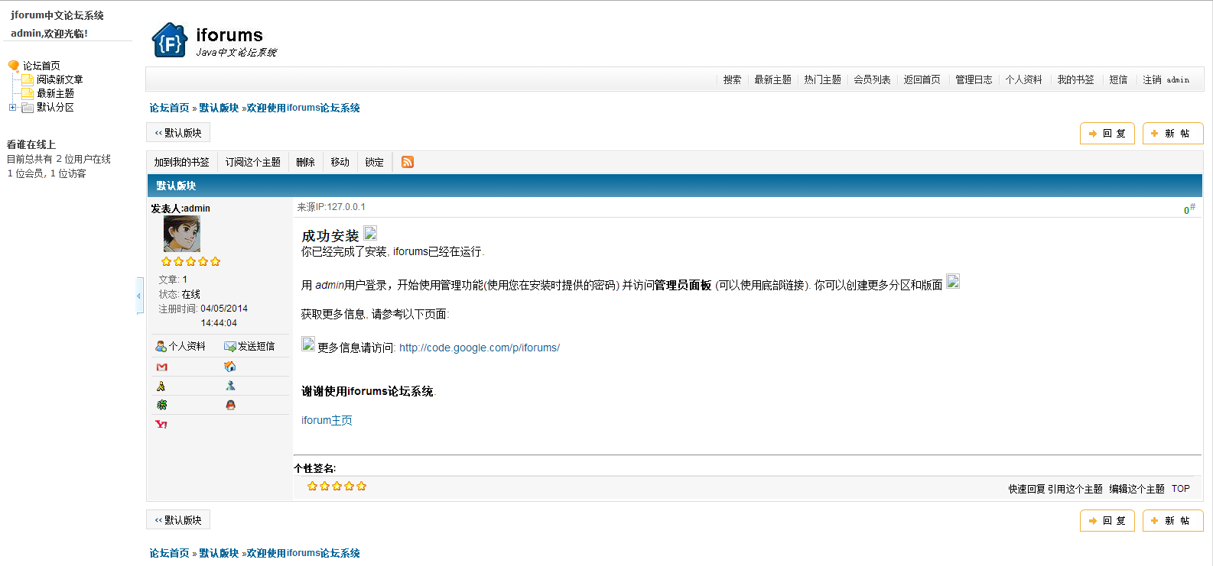Click bottom « 默认版块 back button
The image size is (1213, 566).
click(178, 520)
